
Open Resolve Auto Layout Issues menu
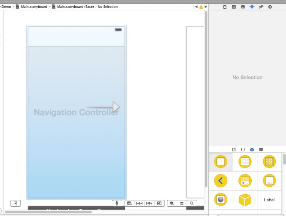point(149,203)
